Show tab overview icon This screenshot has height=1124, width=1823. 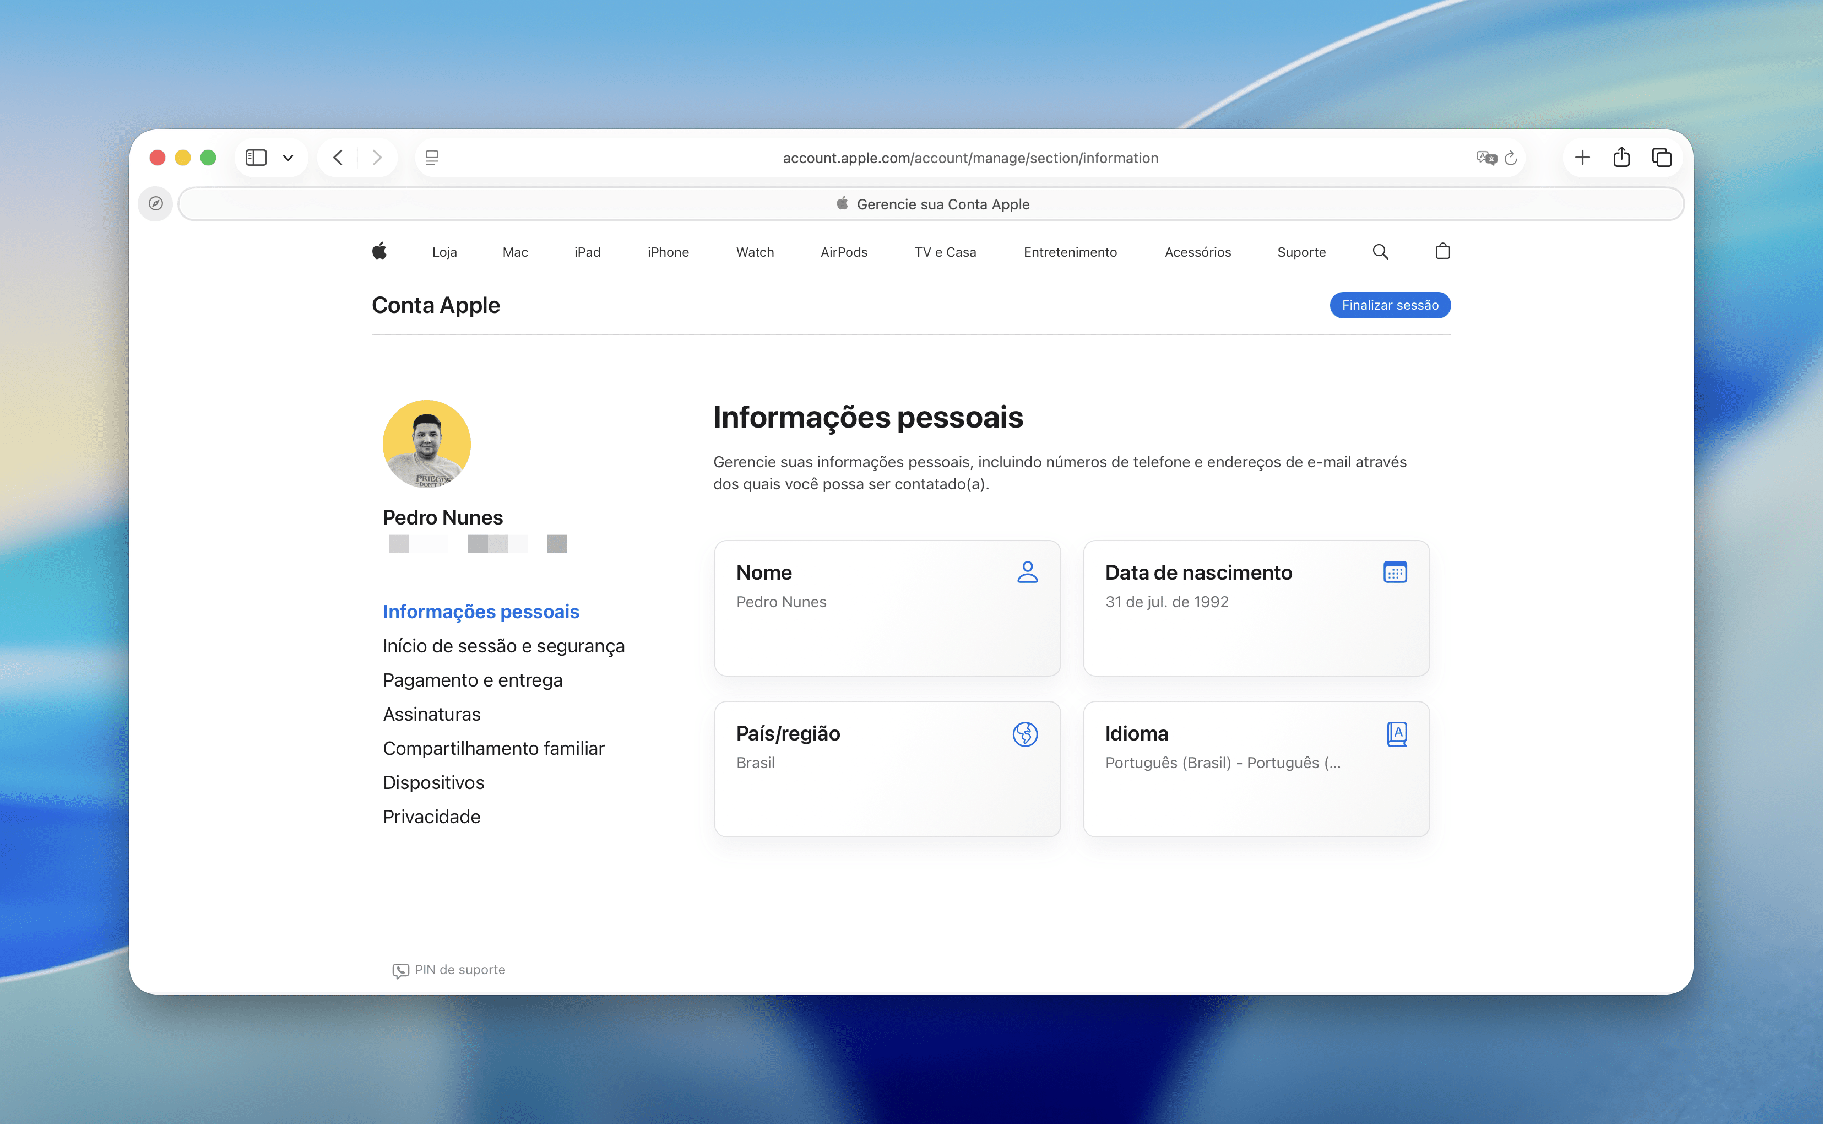[x=1661, y=158]
